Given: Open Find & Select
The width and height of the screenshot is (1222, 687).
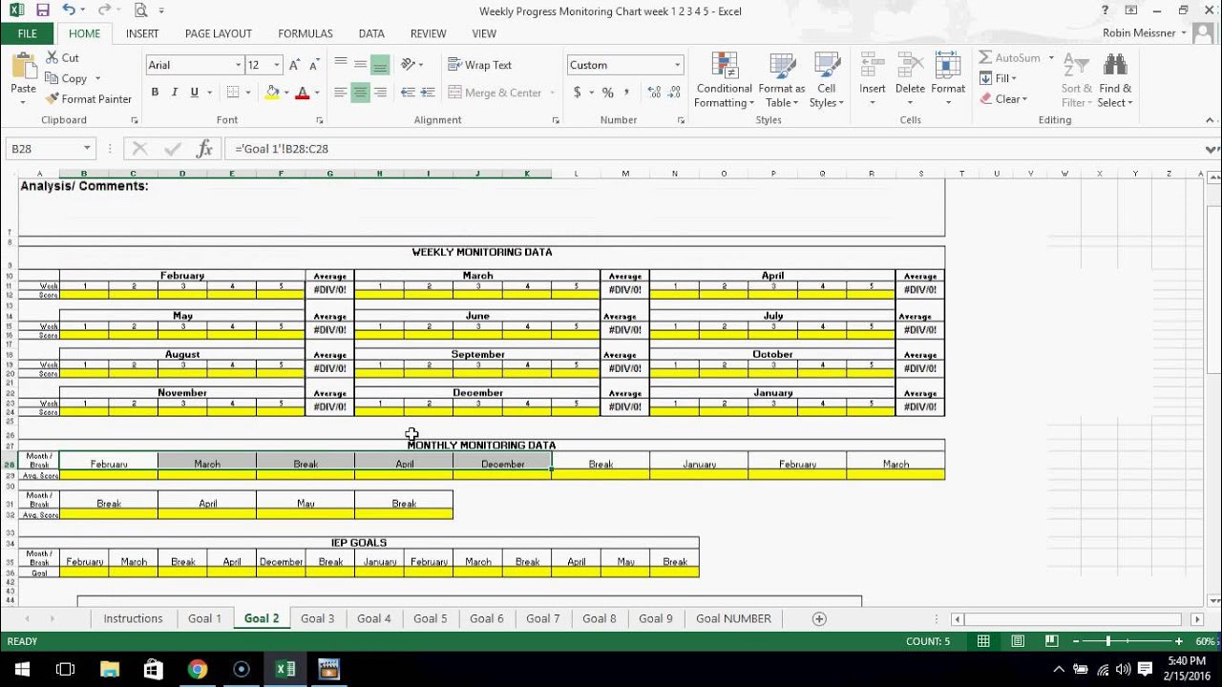Looking at the screenshot, I should (1114, 80).
